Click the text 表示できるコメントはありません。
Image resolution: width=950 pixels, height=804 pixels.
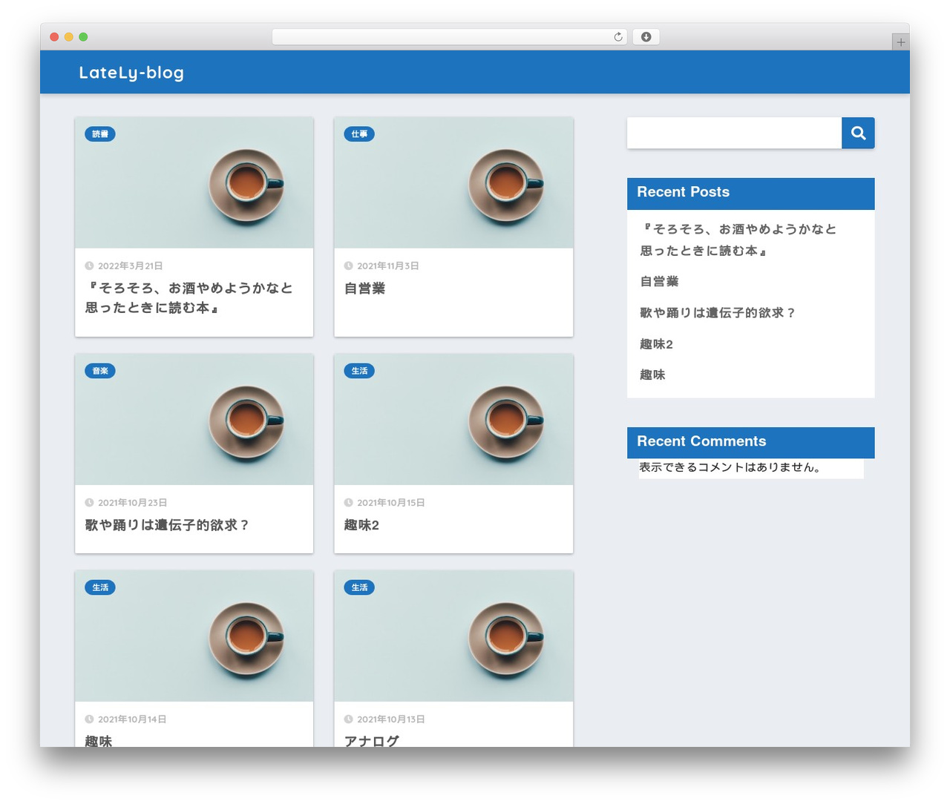coord(730,467)
